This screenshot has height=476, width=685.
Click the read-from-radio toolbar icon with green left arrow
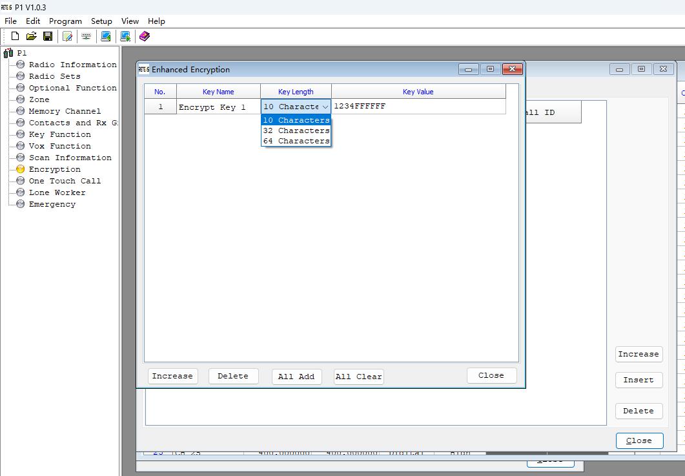point(105,36)
